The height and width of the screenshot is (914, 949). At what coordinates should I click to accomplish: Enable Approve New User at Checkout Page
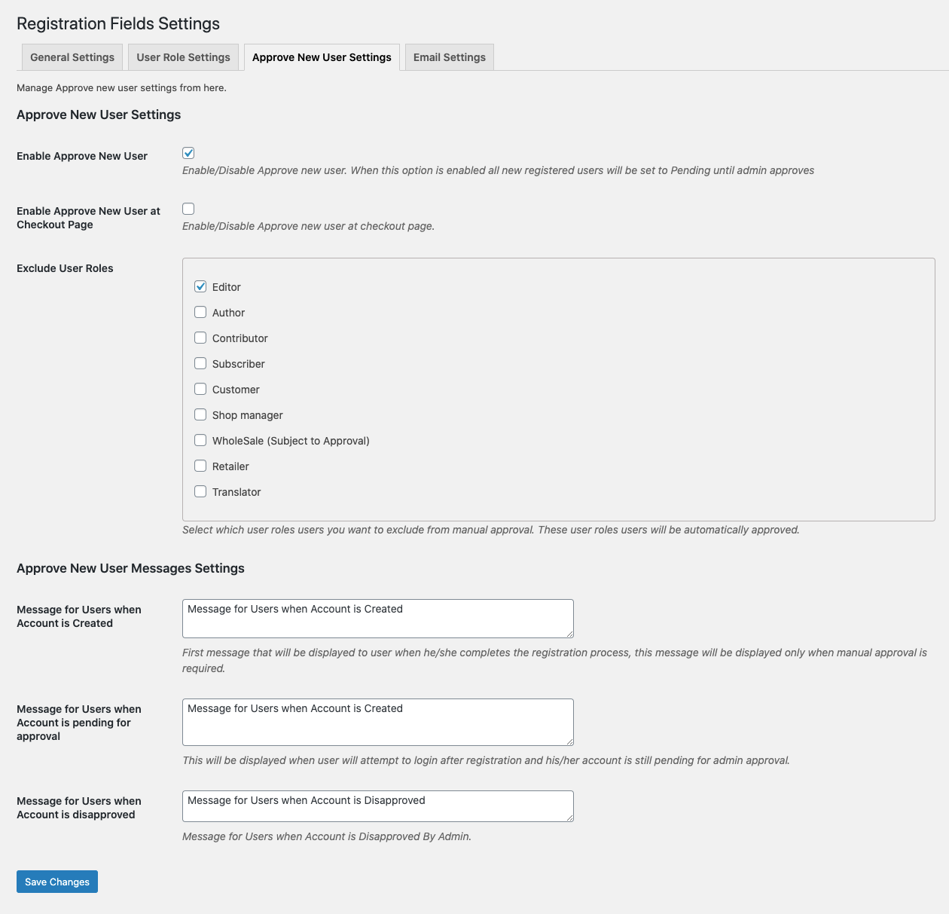tap(188, 208)
